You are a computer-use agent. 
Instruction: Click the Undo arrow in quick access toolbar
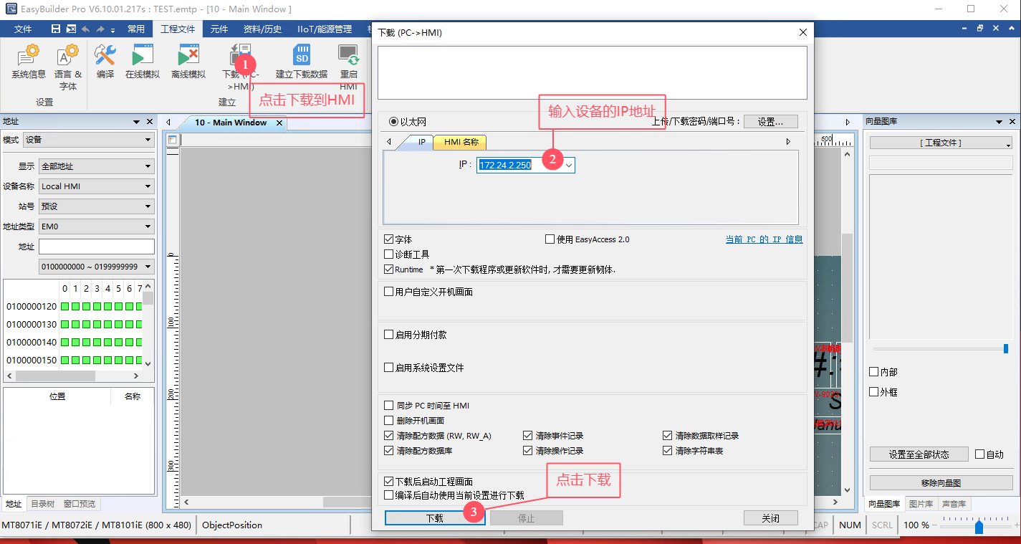pos(86,29)
